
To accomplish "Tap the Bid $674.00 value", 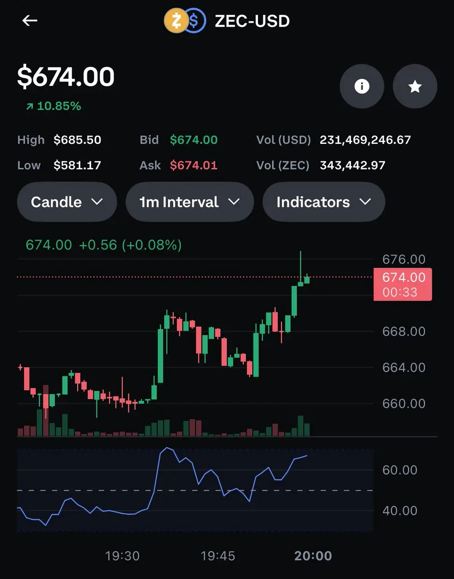I will (x=194, y=140).
